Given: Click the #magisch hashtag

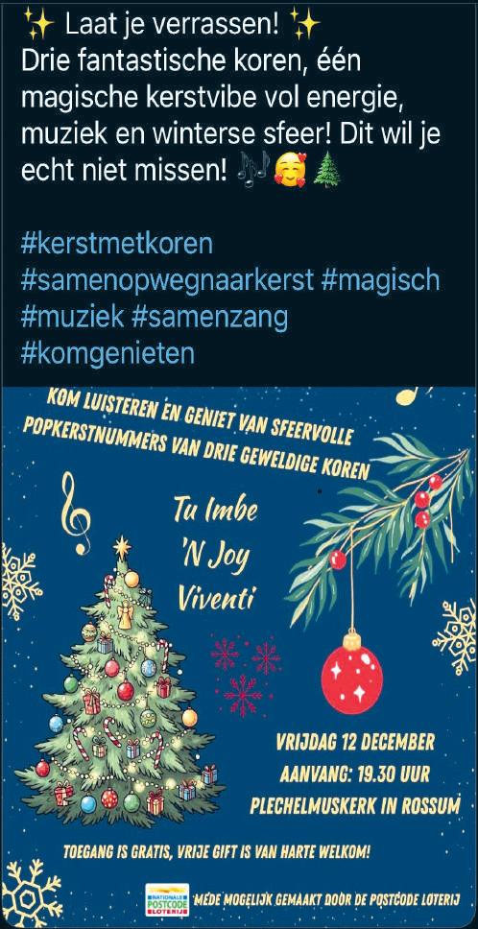Looking at the screenshot, I should pos(380,280).
